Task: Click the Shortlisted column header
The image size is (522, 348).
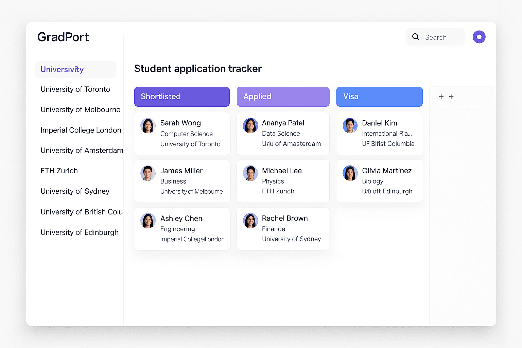Action: coord(182,97)
